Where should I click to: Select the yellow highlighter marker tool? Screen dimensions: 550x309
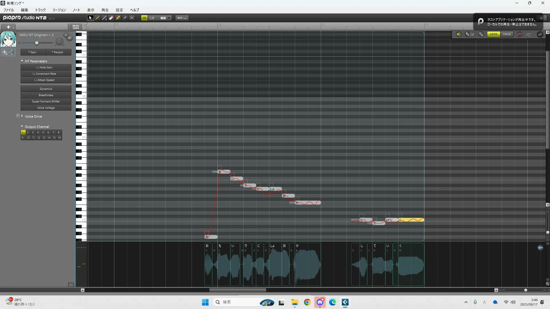[x=118, y=18]
